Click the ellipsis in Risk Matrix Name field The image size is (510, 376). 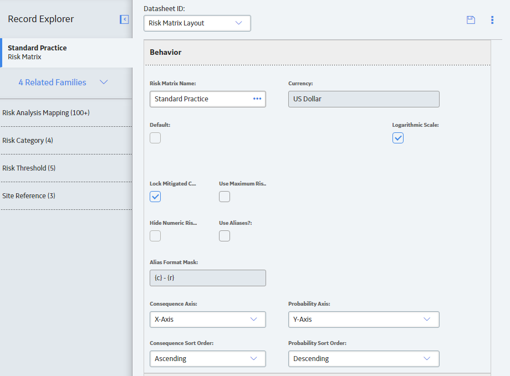[x=257, y=99]
